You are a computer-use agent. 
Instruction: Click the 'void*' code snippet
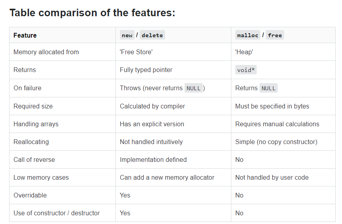(x=246, y=70)
